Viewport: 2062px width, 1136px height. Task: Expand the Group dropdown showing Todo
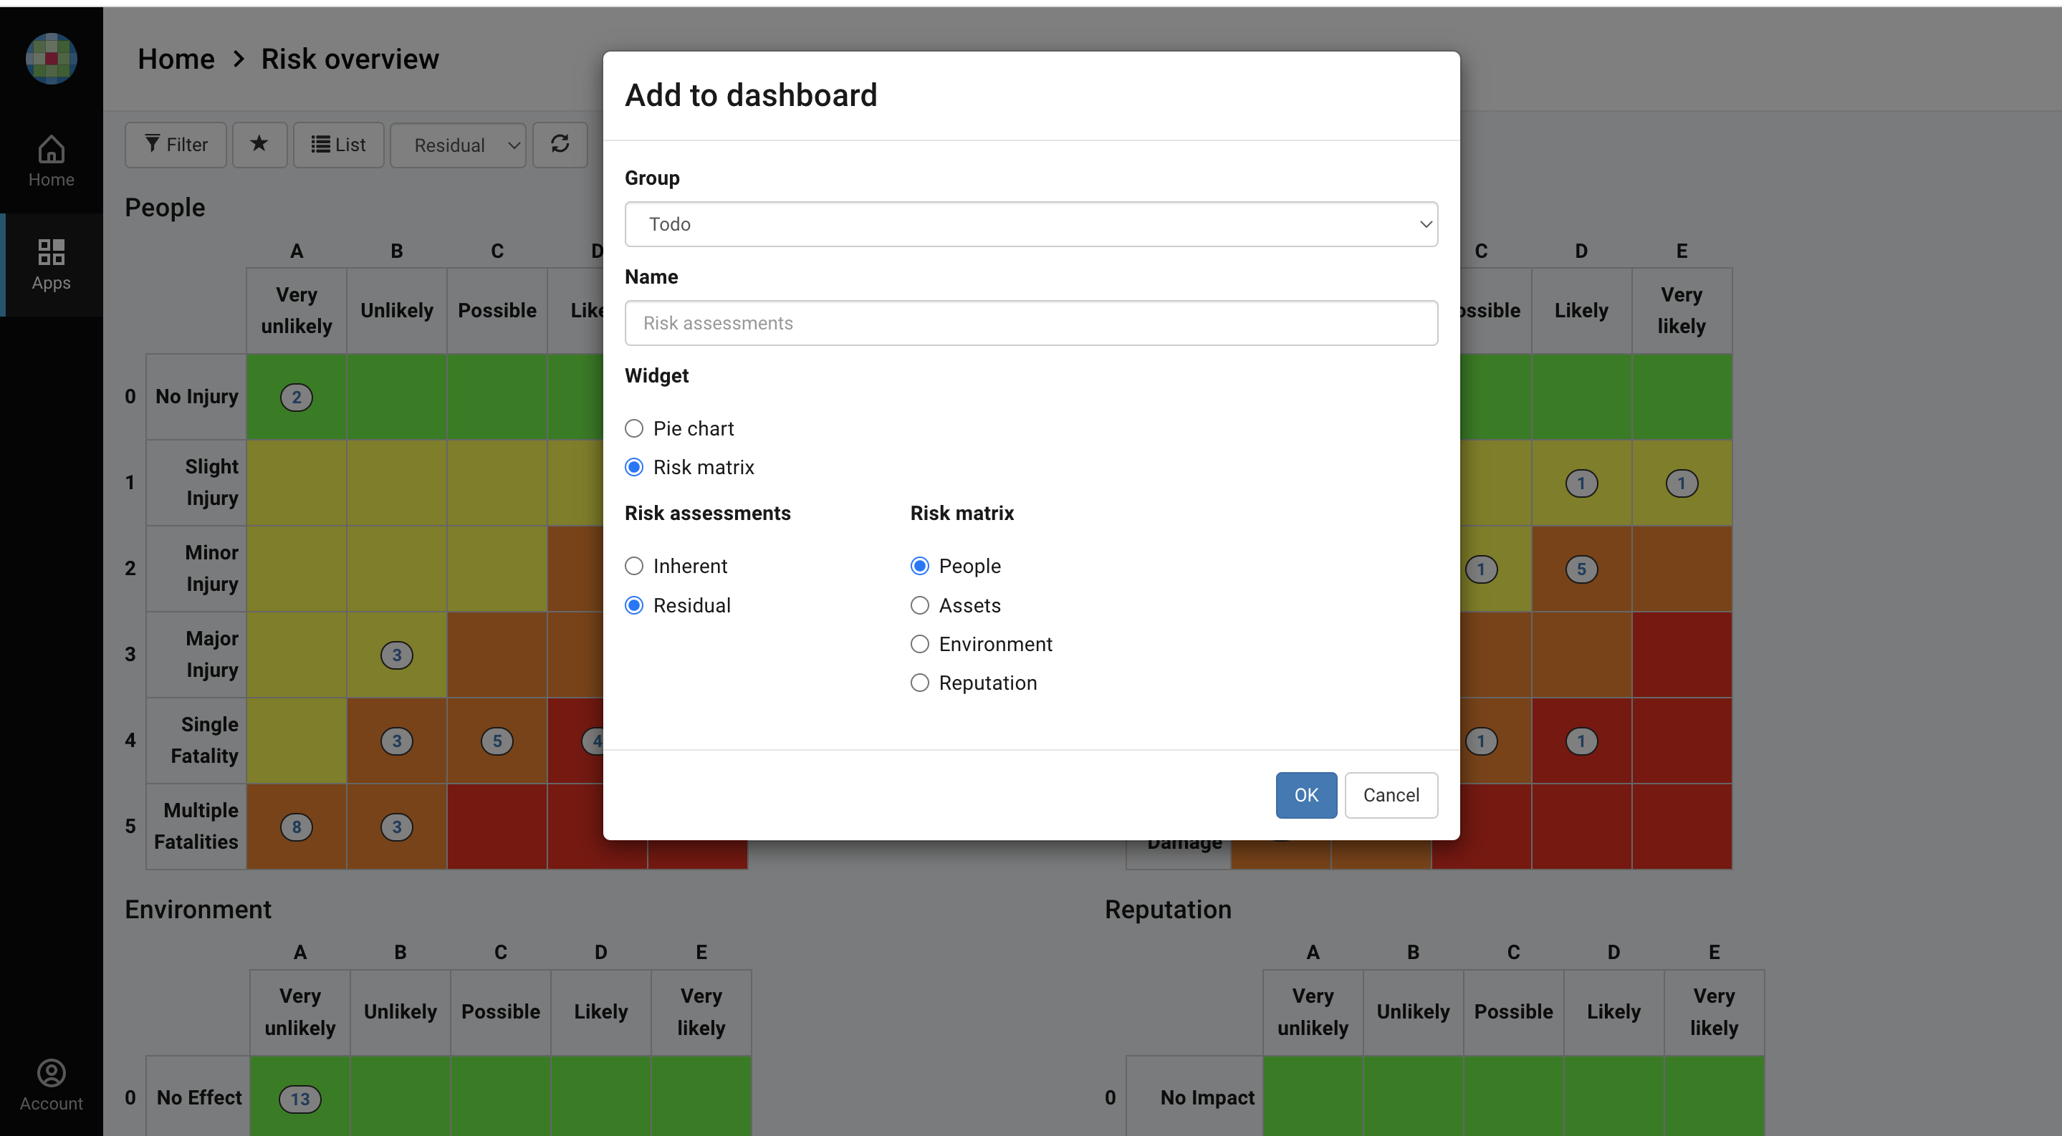tap(1030, 224)
